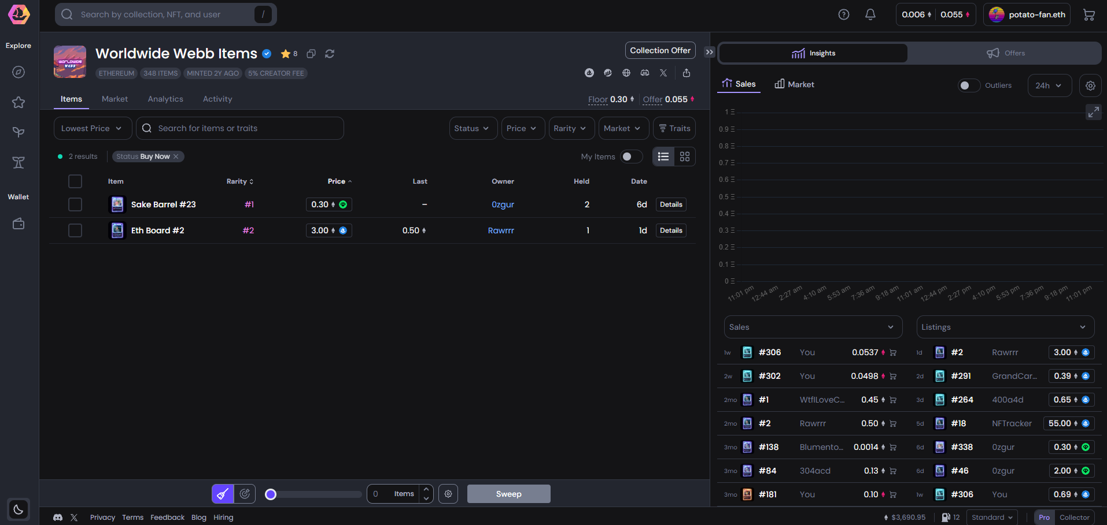Screen dimensions: 1107x525
Task: Click the Sweep button
Action: point(509,494)
